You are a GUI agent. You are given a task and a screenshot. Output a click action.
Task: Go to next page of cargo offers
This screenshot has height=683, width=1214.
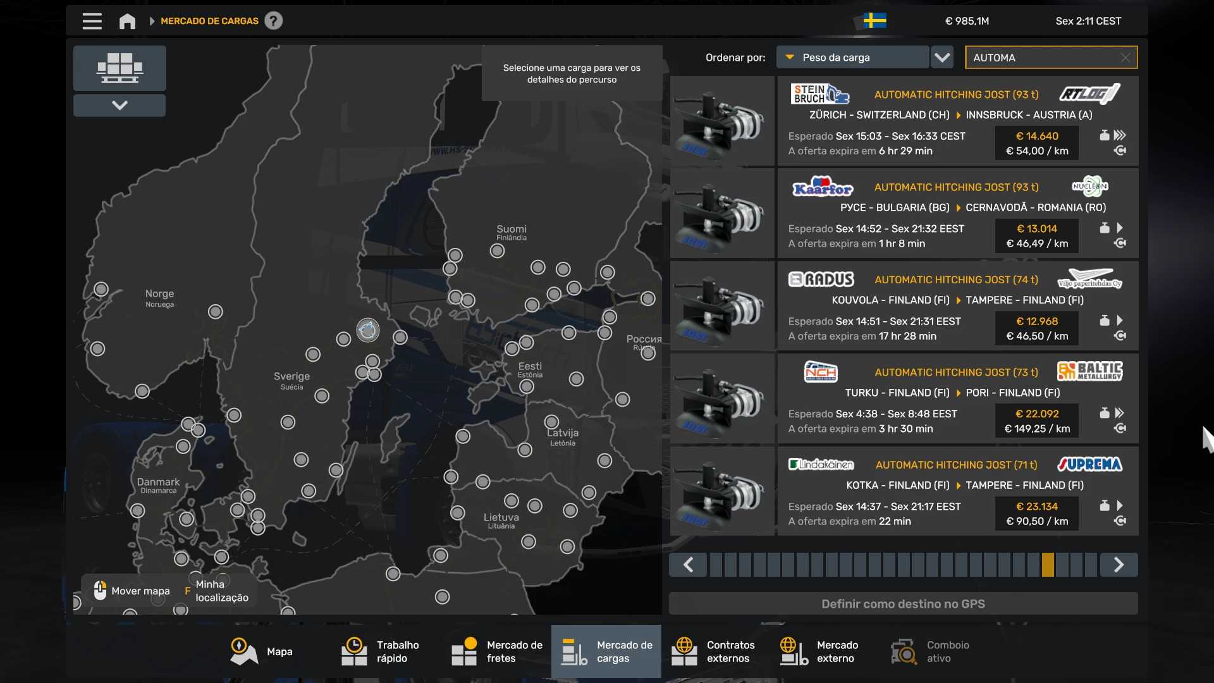[1119, 565]
